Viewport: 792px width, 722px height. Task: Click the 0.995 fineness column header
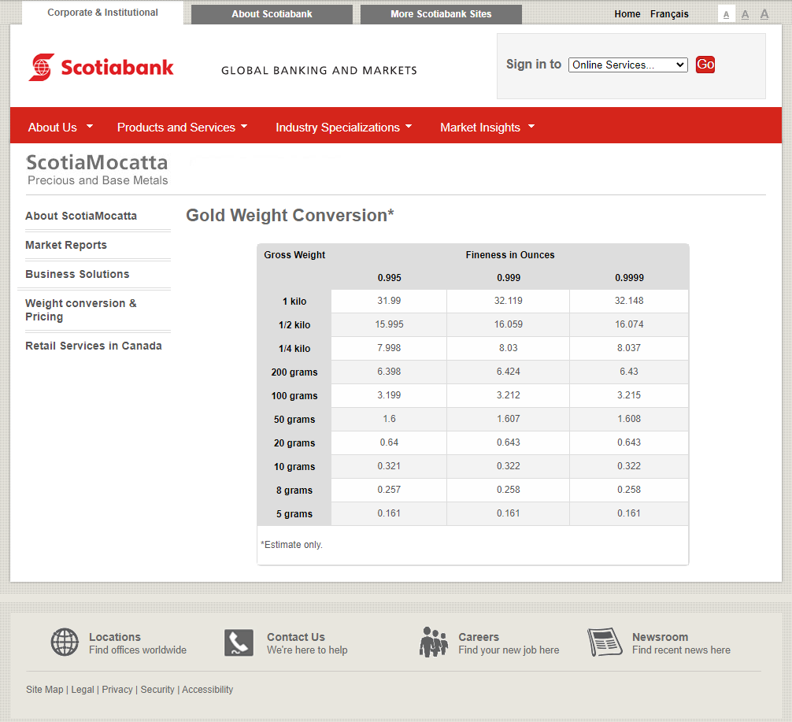point(390,278)
